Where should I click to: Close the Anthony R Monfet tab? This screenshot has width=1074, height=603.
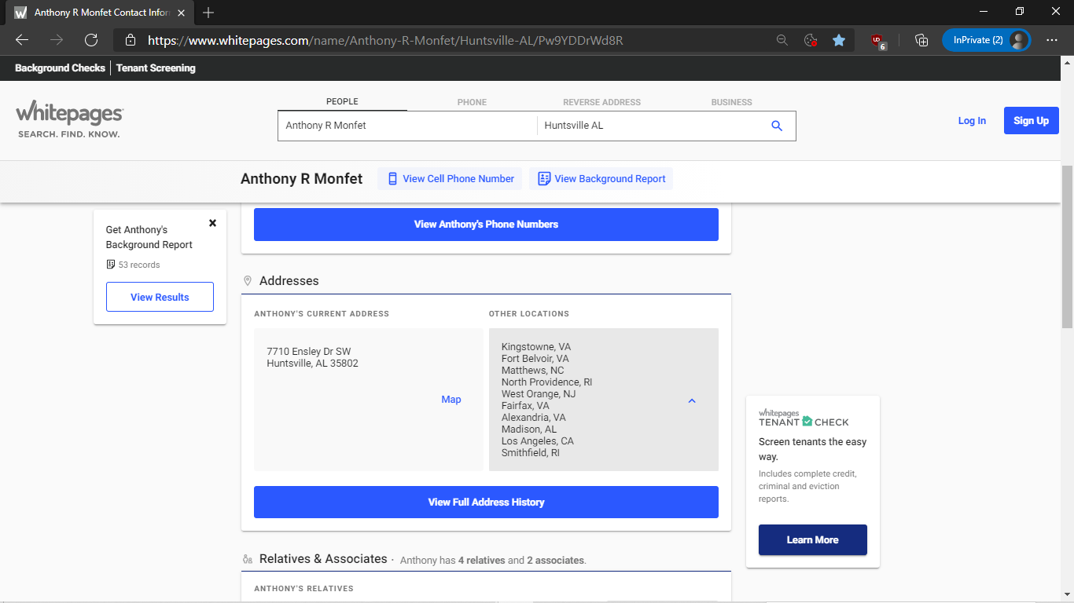(x=182, y=13)
